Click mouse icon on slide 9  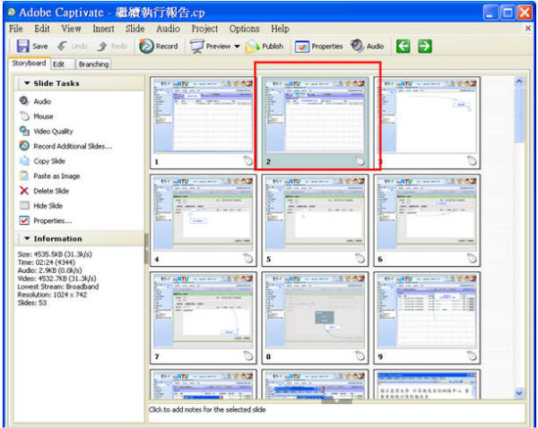[x=472, y=355]
